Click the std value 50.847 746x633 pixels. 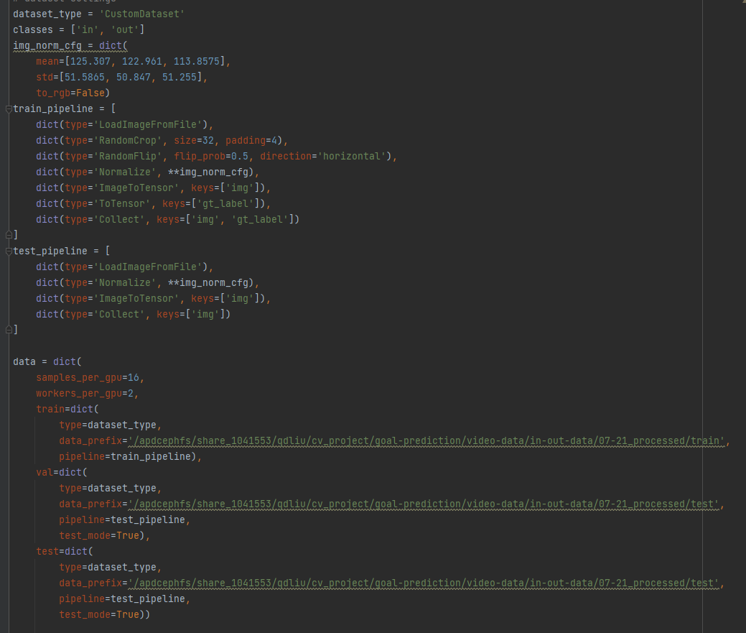tap(134, 77)
